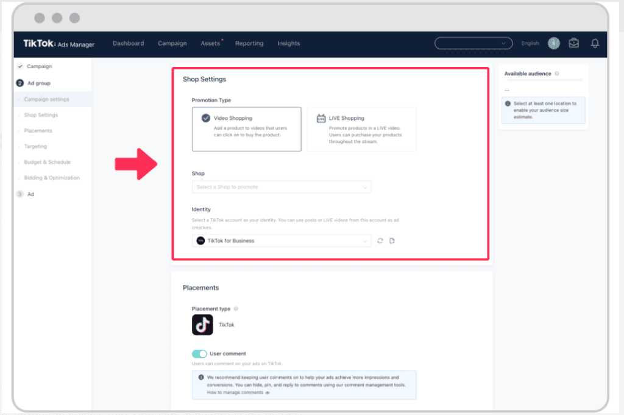
Task: Click the TikTok for Business avatar icon
Action: point(200,240)
